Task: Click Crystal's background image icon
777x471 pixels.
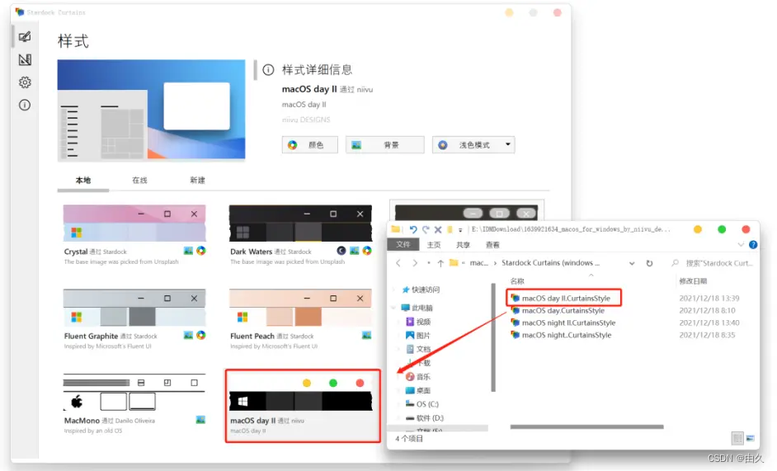Action: tap(188, 251)
